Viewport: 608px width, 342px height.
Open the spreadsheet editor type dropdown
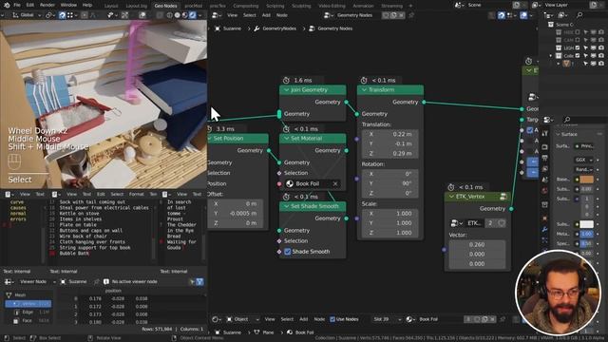(9, 282)
